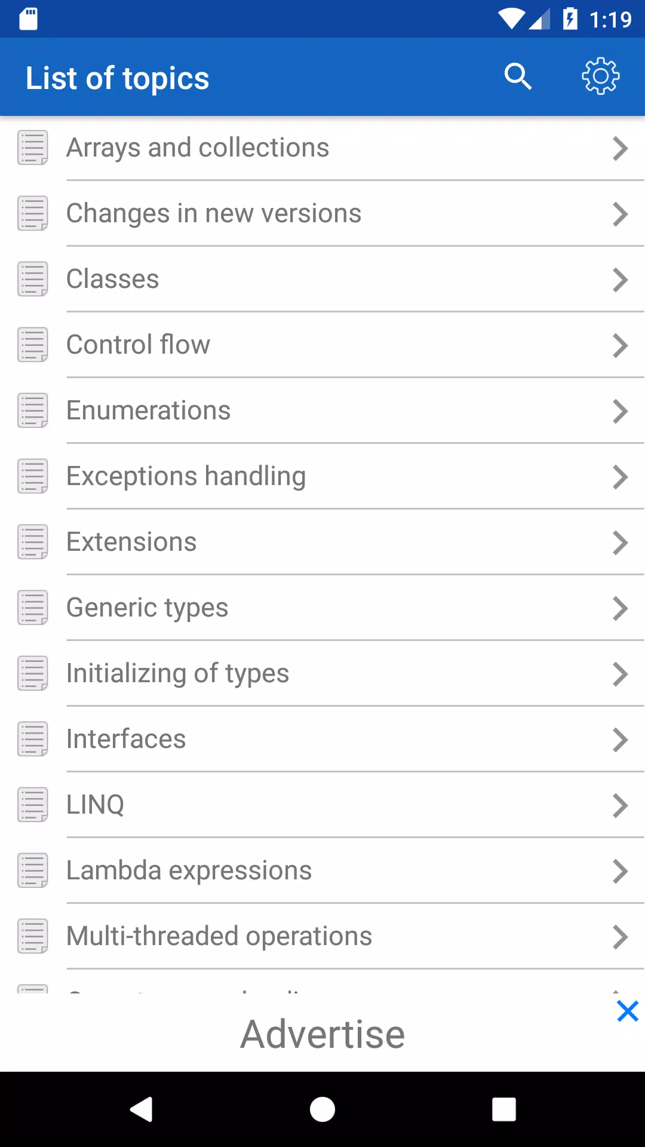
Task: Tap the document icon next to LINQ
Action: (33, 805)
